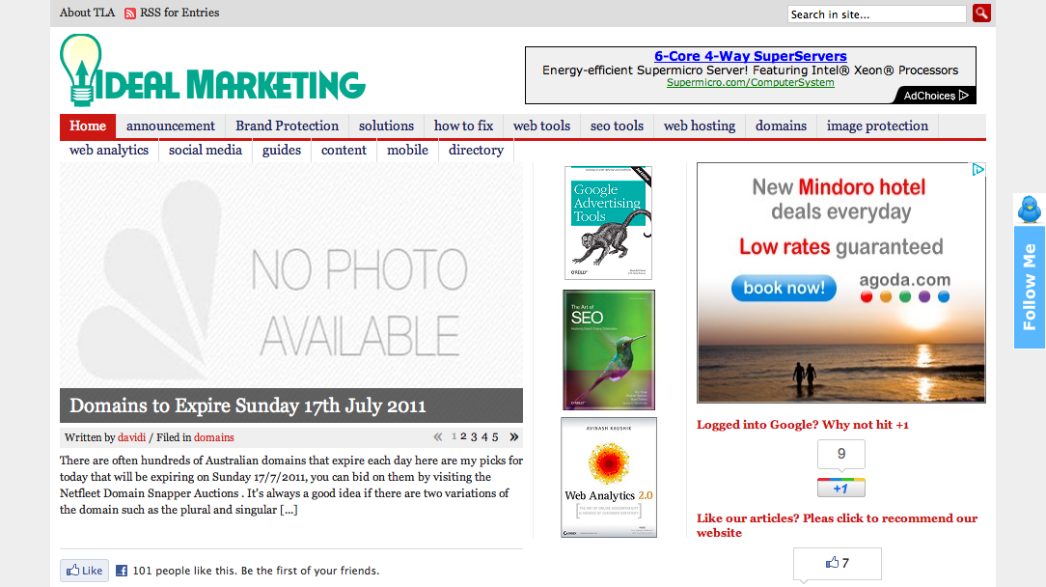Open the solutions menu item
The width and height of the screenshot is (1046, 587).
point(386,126)
